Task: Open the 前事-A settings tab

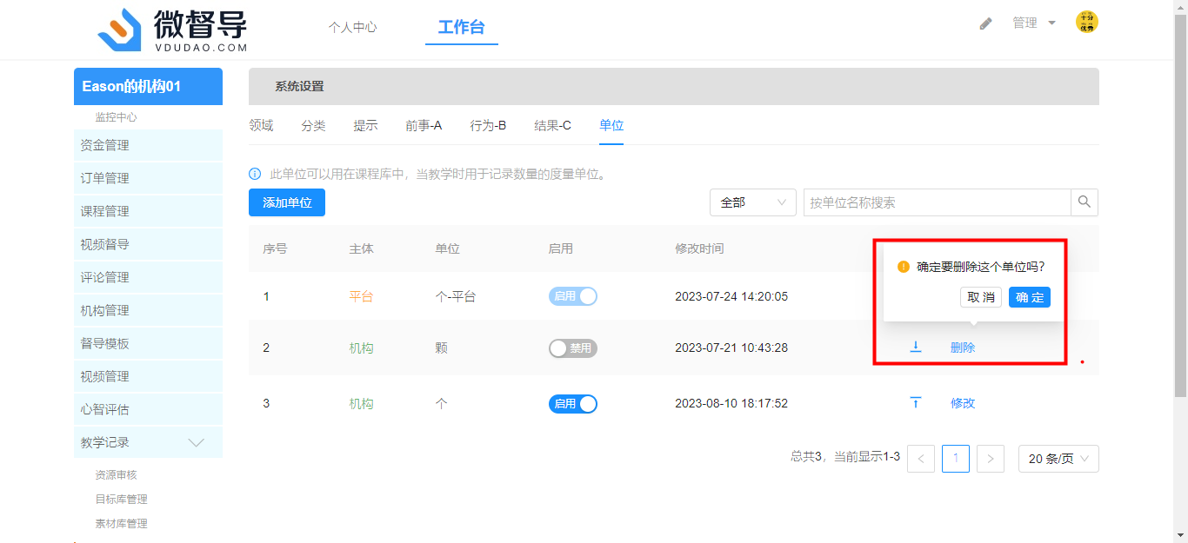Action: [x=424, y=125]
